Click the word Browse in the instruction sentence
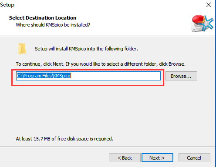216x167 pixels. (176, 64)
